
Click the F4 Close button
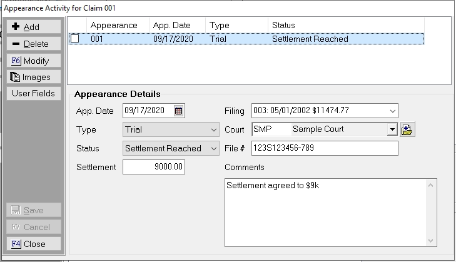[34, 244]
